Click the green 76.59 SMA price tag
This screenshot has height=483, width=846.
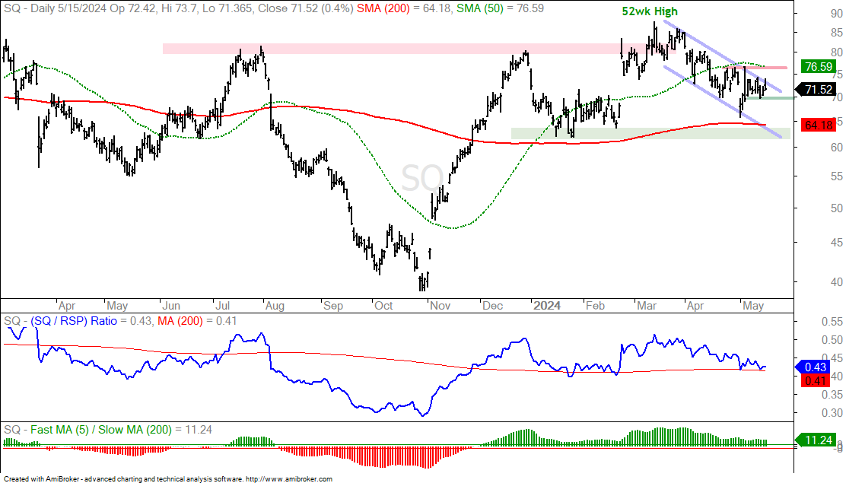click(x=819, y=67)
